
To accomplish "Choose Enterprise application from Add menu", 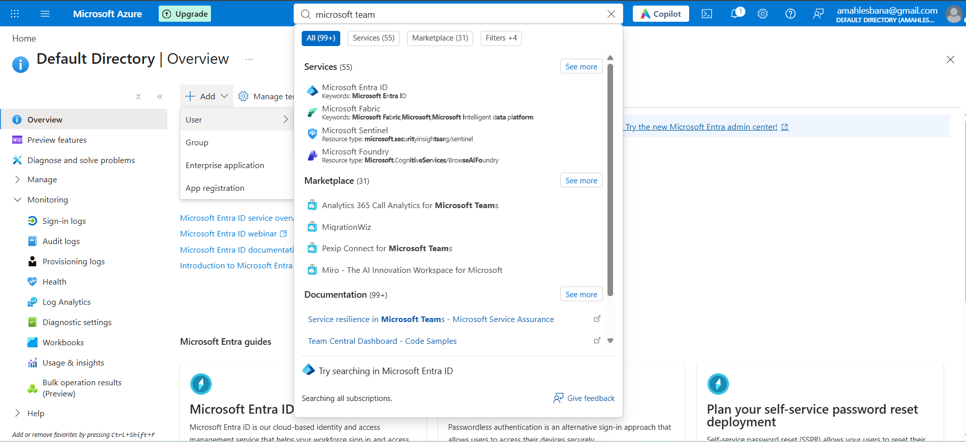I will tap(225, 166).
